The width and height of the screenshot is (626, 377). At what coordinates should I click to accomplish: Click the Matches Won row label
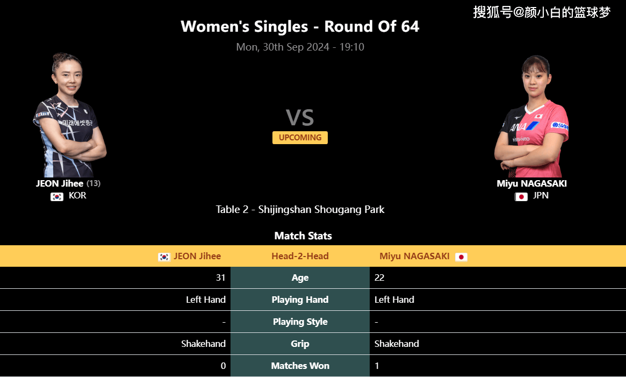pyautogui.click(x=300, y=366)
